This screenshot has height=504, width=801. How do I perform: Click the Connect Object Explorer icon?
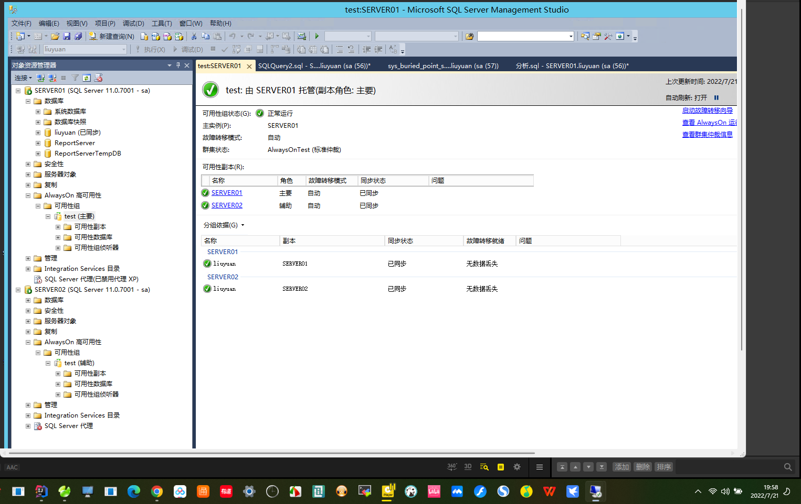tap(40, 78)
